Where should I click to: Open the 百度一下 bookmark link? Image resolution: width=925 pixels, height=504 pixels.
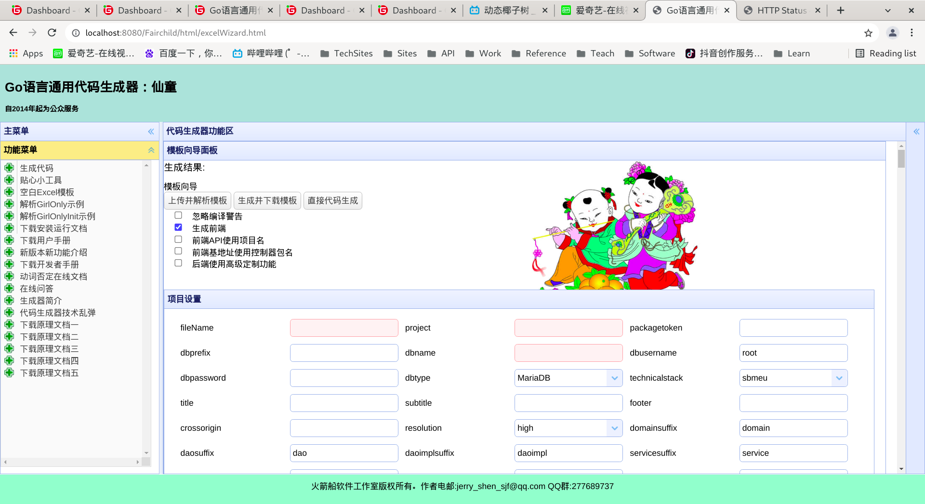coord(184,53)
